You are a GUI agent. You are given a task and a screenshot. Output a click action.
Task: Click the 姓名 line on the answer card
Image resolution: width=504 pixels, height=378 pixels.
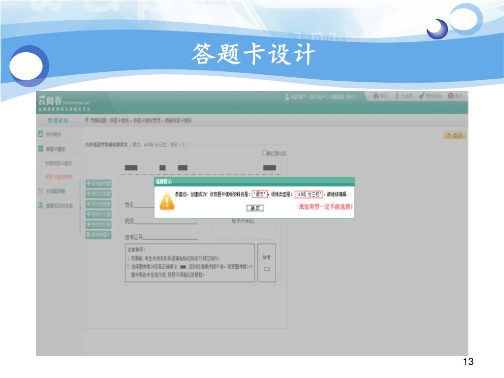pyautogui.click(x=139, y=205)
